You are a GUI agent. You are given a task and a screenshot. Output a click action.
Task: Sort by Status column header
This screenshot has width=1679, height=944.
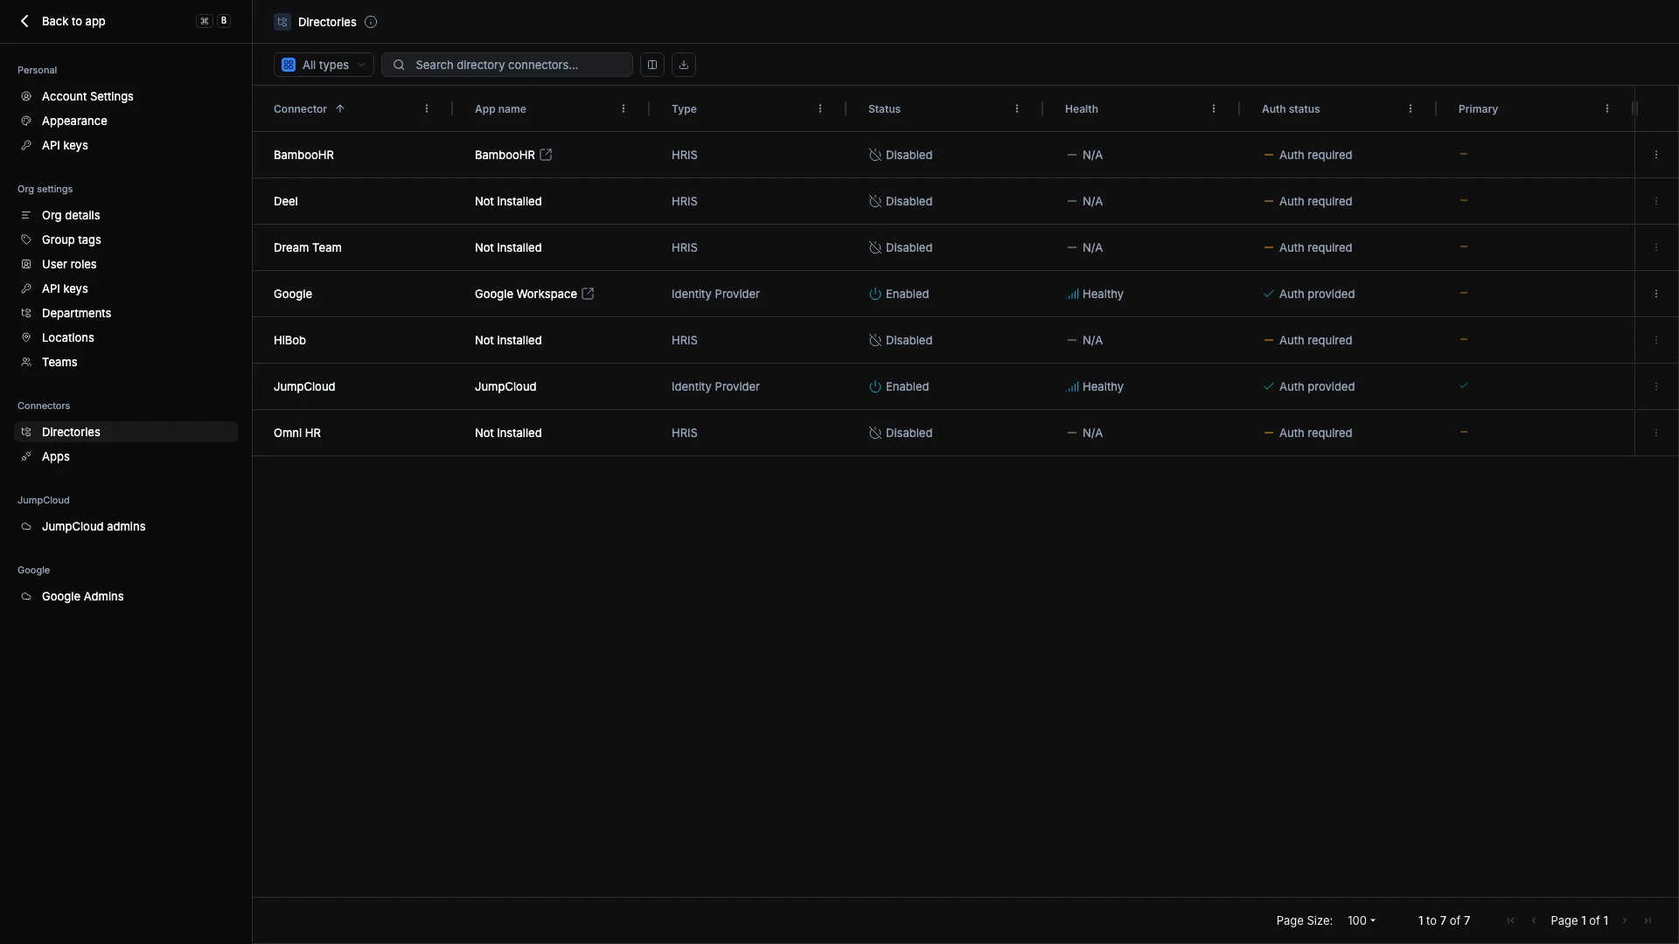click(884, 109)
